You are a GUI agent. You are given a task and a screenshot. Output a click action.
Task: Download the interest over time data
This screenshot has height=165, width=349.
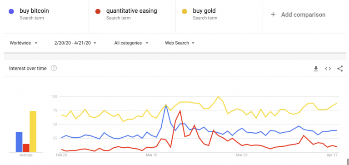pos(316,69)
